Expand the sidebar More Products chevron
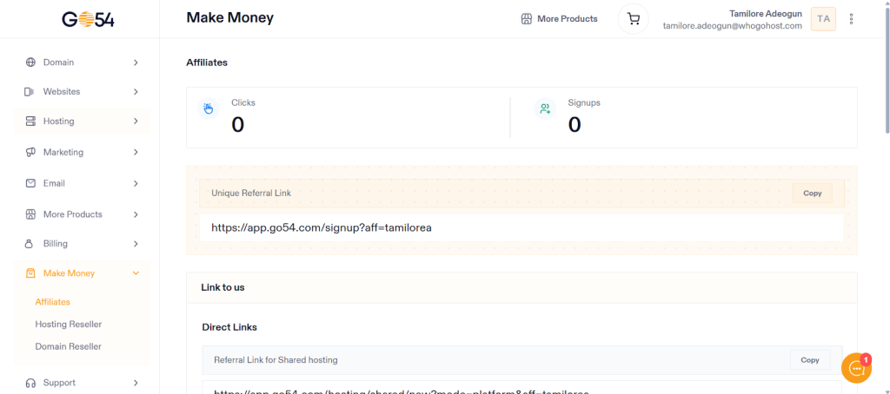This screenshot has width=890, height=394. point(136,214)
